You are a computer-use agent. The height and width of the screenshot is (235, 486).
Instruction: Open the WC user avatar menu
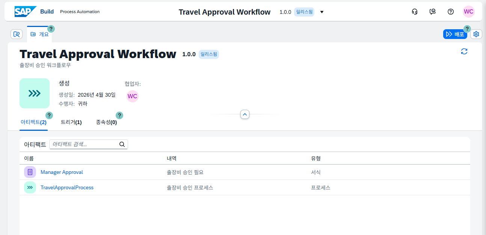click(x=469, y=12)
